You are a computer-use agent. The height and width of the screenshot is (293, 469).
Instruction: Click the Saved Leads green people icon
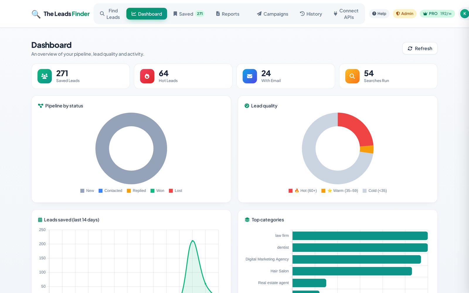click(x=45, y=76)
